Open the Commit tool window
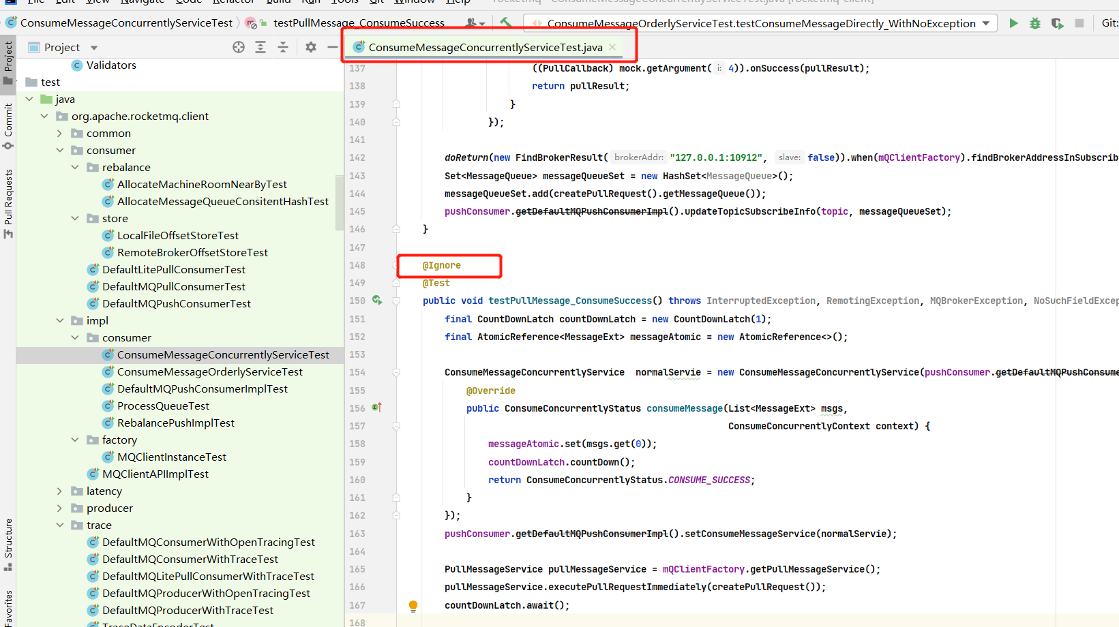Image resolution: width=1119 pixels, height=627 pixels. pyautogui.click(x=8, y=126)
